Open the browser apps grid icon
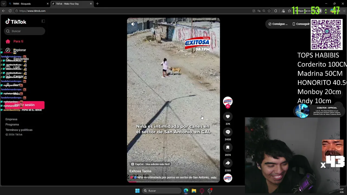 (254, 11)
